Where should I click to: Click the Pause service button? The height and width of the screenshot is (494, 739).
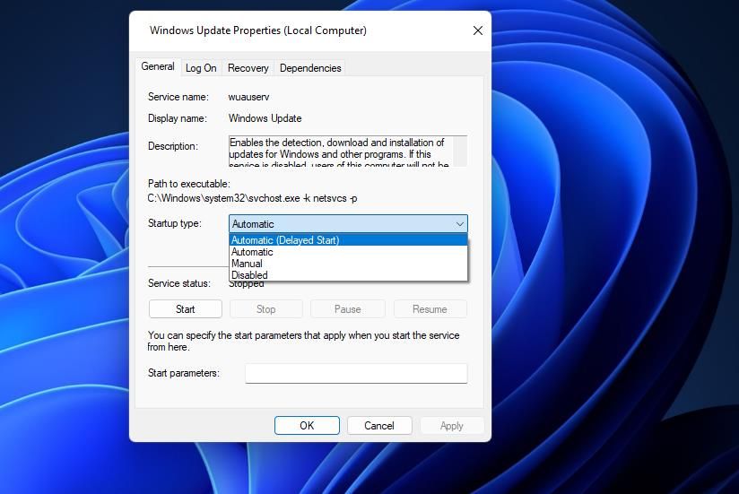[348, 309]
